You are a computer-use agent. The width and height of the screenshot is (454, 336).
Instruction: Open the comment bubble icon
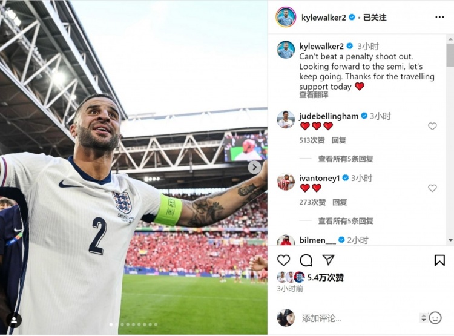[306, 260]
